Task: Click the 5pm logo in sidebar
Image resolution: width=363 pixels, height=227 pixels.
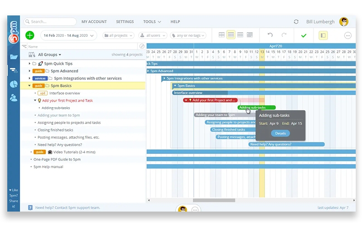Action: tap(14, 32)
